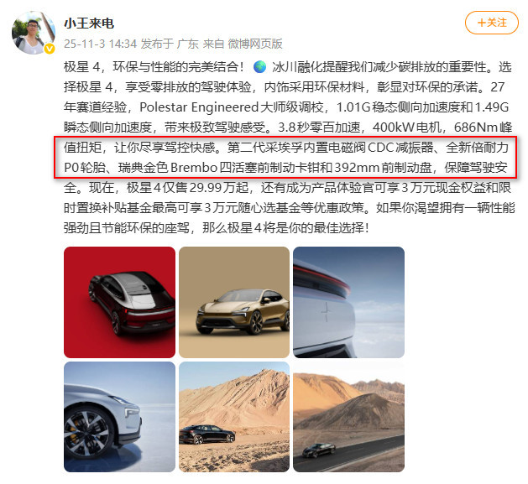This screenshot has width=528, height=484.
Task: Click the post timestamp 25-11-3 14:34
Action: click(x=100, y=44)
